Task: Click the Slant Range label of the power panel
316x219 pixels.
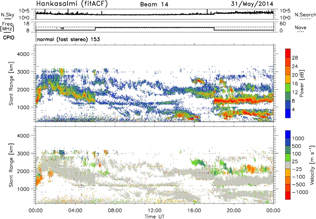Action: pos(11,83)
